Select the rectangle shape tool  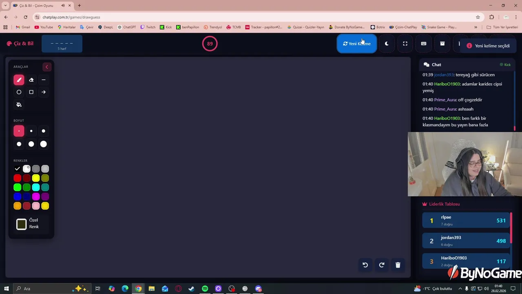pyautogui.click(x=31, y=92)
